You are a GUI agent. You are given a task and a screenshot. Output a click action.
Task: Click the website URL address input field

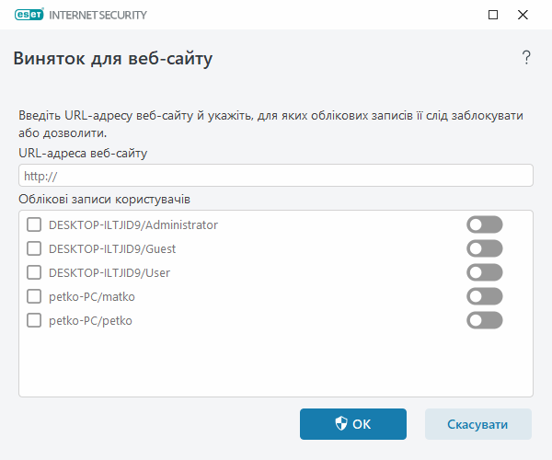[276, 176]
